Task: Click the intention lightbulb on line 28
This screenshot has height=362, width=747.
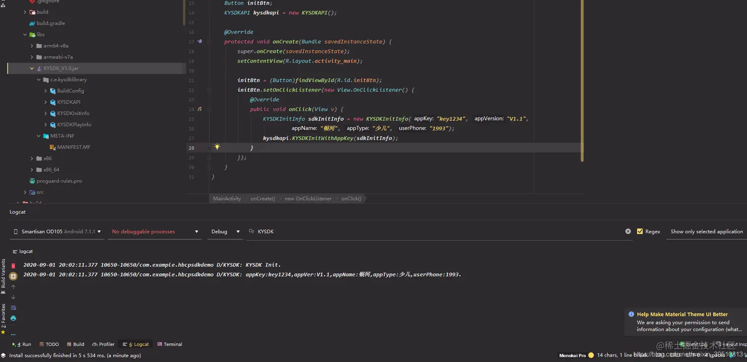Action: [x=217, y=147]
